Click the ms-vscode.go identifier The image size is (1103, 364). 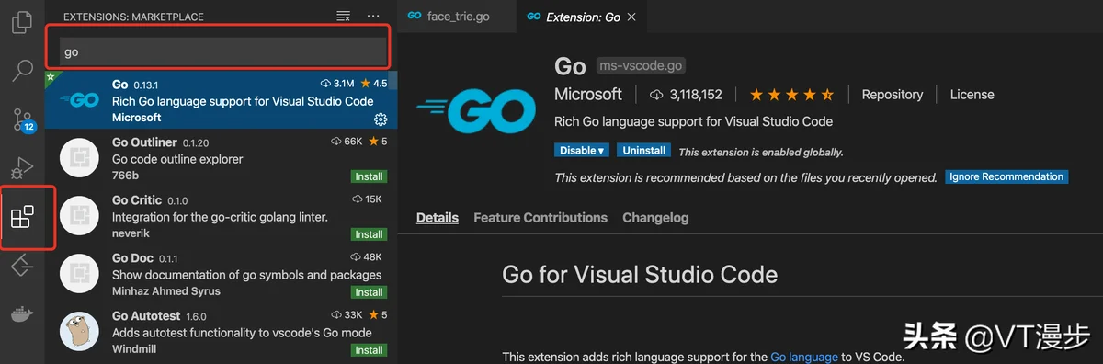pyautogui.click(x=642, y=66)
